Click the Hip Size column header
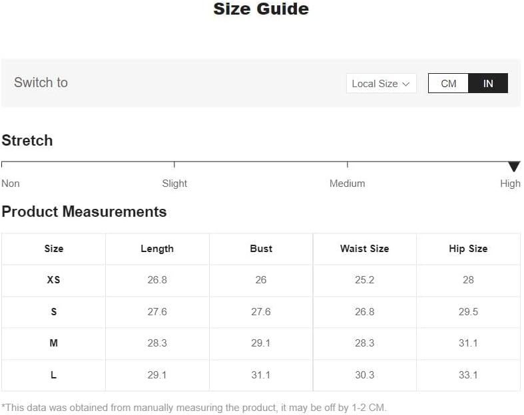The height and width of the screenshot is (415, 524). (468, 249)
